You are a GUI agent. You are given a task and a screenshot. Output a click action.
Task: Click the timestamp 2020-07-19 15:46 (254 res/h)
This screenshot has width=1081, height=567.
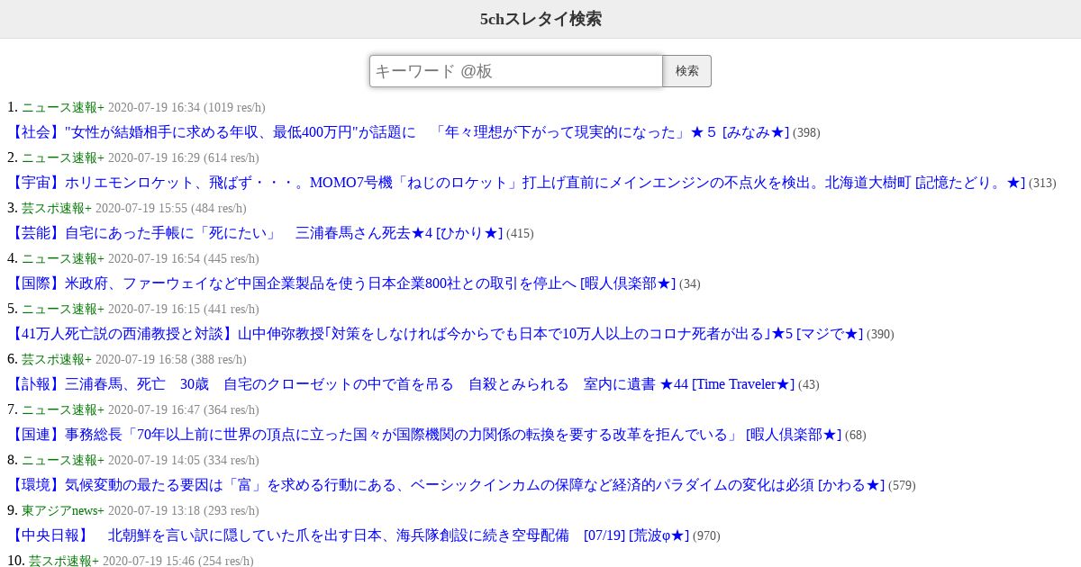[178, 561]
